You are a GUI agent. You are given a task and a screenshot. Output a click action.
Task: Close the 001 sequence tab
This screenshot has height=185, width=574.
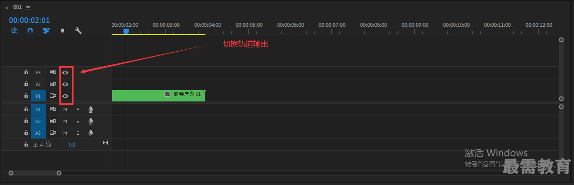[7, 8]
